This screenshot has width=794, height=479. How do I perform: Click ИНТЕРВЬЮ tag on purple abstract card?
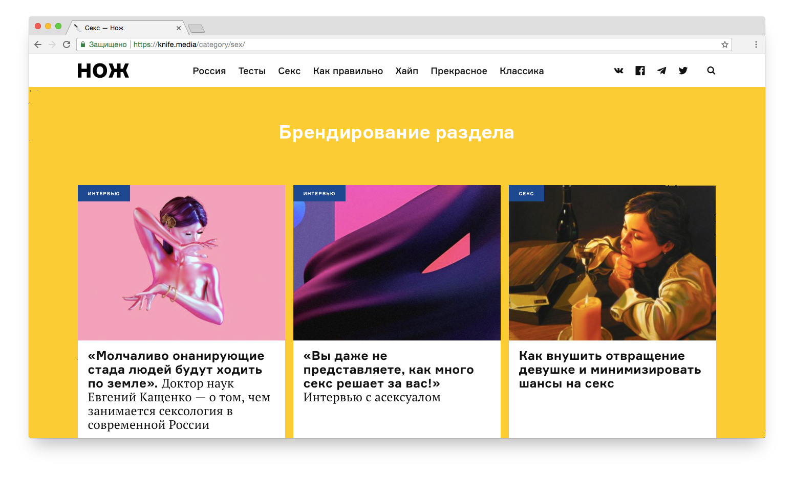(x=319, y=193)
